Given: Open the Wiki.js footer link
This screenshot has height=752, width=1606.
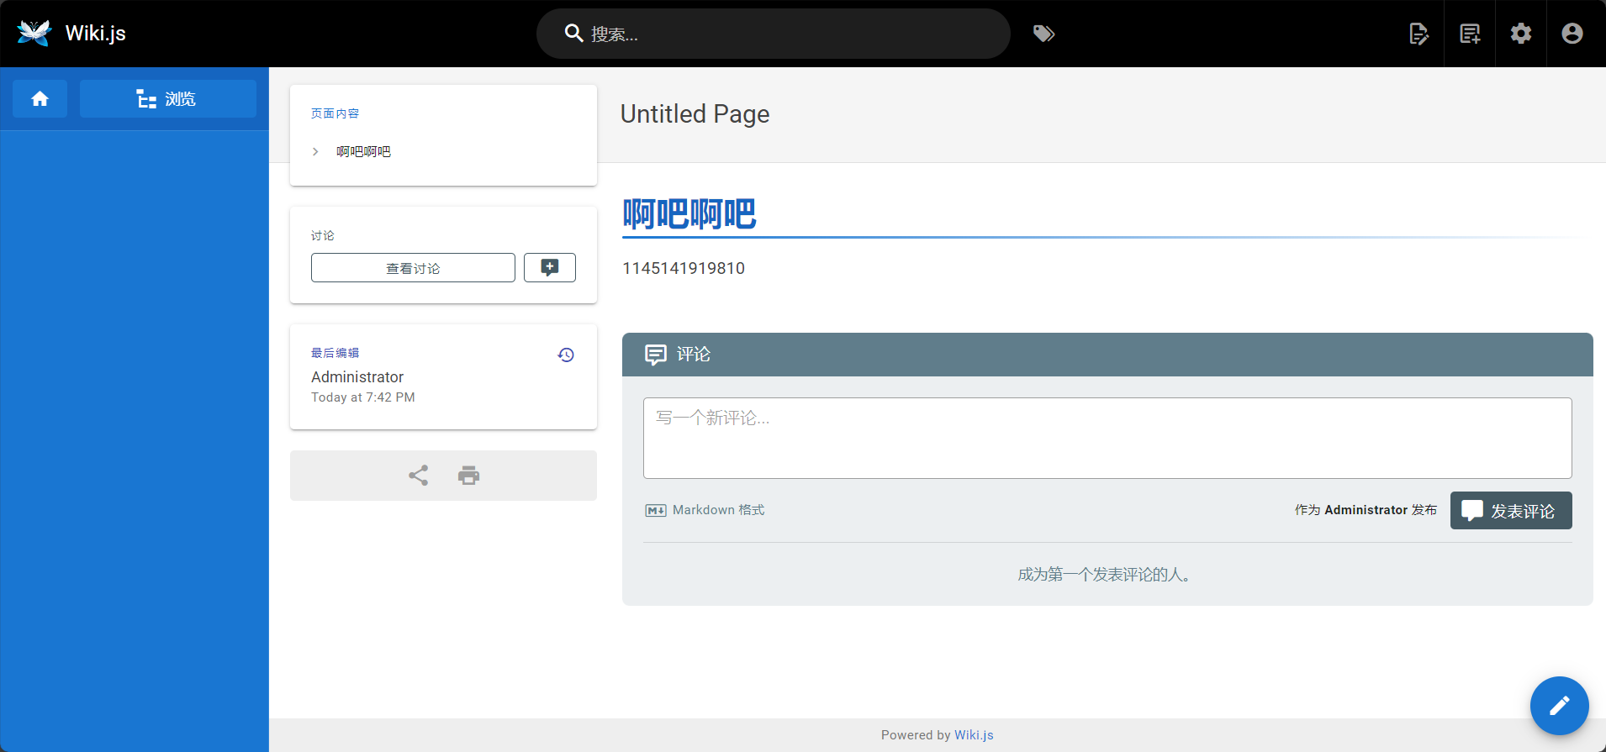Looking at the screenshot, I should click(x=974, y=735).
